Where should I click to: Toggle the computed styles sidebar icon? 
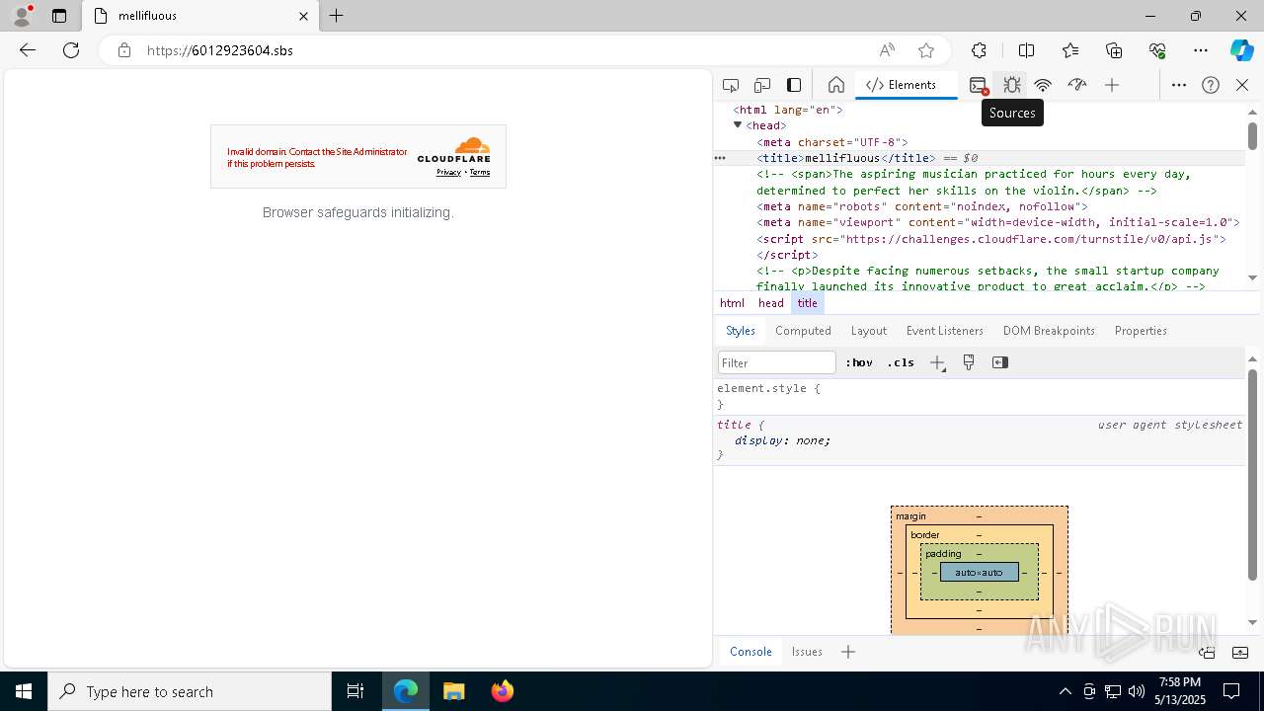pyautogui.click(x=1000, y=362)
